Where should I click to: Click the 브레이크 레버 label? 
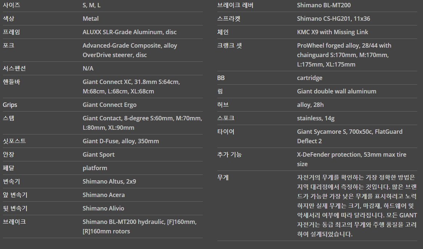235,5
